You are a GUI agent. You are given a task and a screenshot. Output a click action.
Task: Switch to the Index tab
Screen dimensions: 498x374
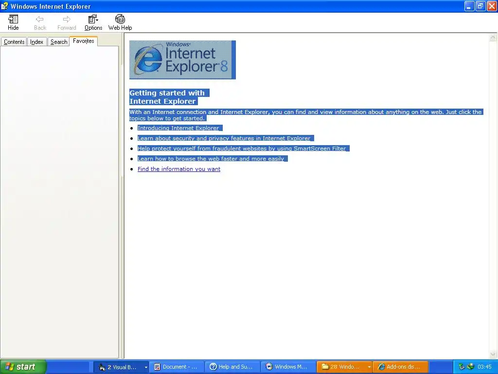pyautogui.click(x=37, y=42)
